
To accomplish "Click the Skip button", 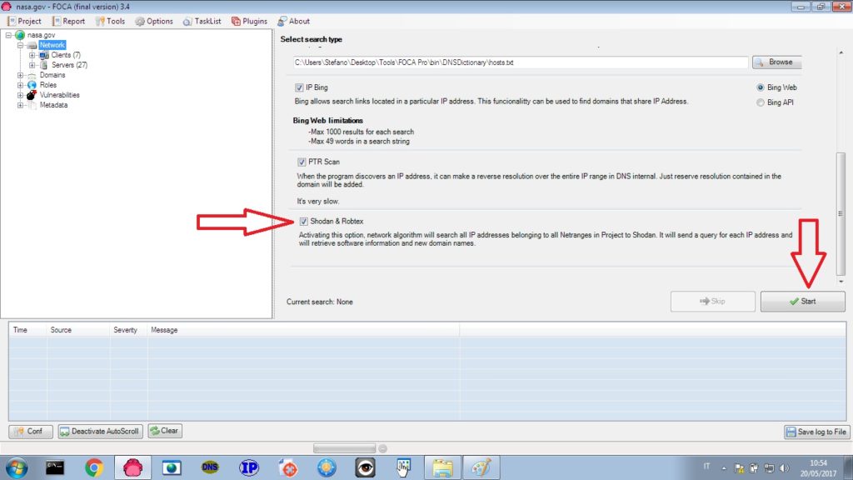I will [x=713, y=301].
